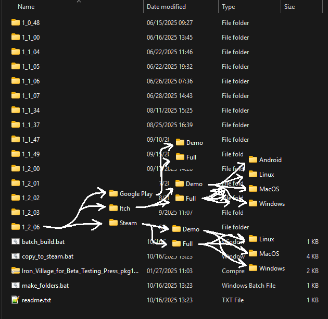
Task: Click the date 06/26/2025 07:36
Action: coord(170,81)
